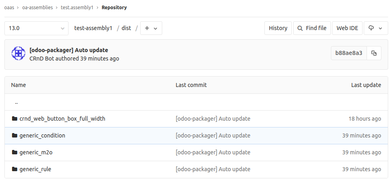Click the cloud download icon
Image resolution: width=391 pixels, height=182 pixels.
point(371,28)
